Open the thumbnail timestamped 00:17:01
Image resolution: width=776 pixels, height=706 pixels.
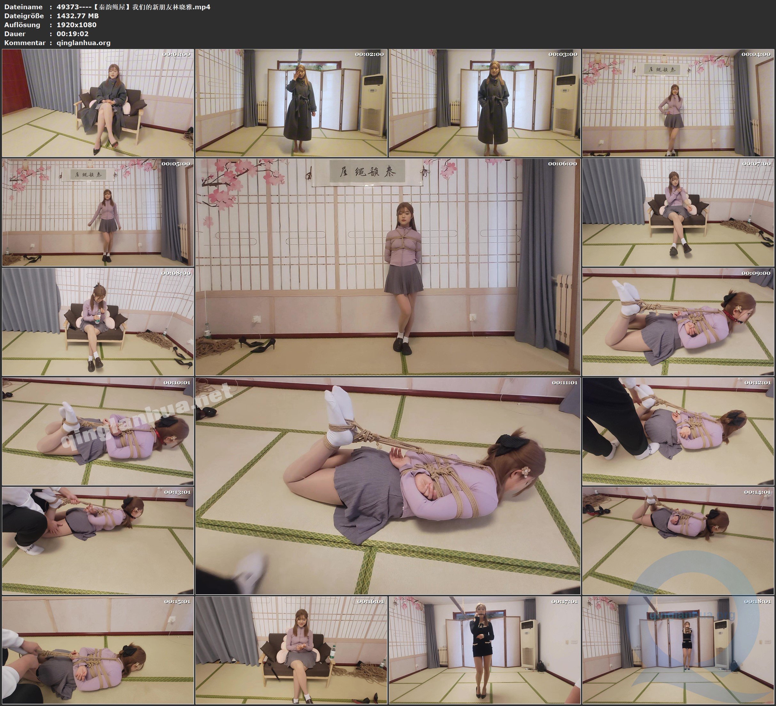click(x=485, y=650)
